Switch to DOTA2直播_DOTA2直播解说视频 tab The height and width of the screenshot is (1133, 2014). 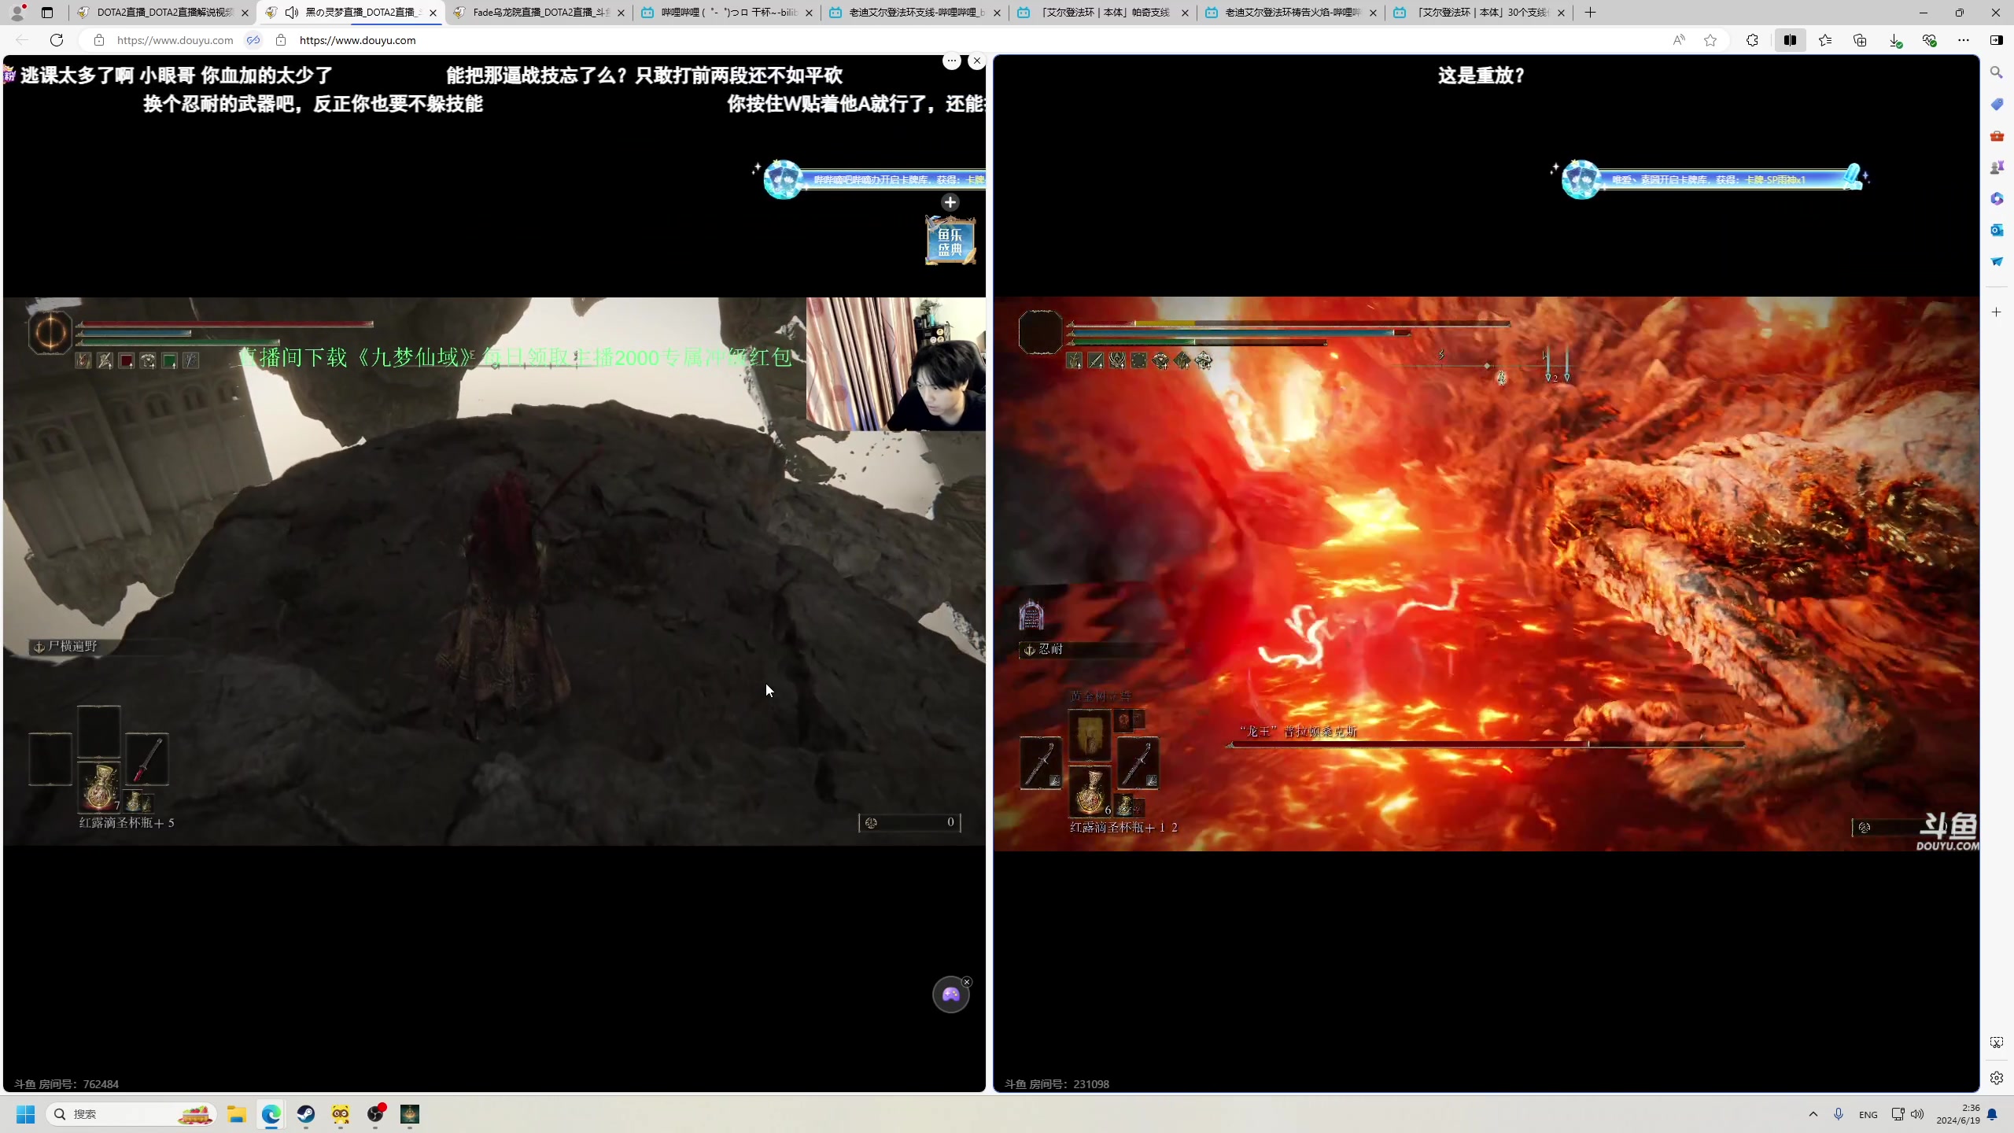point(164,13)
